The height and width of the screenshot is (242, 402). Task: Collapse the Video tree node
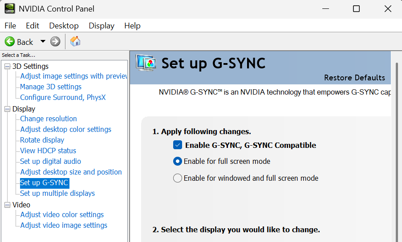pyautogui.click(x=8, y=205)
